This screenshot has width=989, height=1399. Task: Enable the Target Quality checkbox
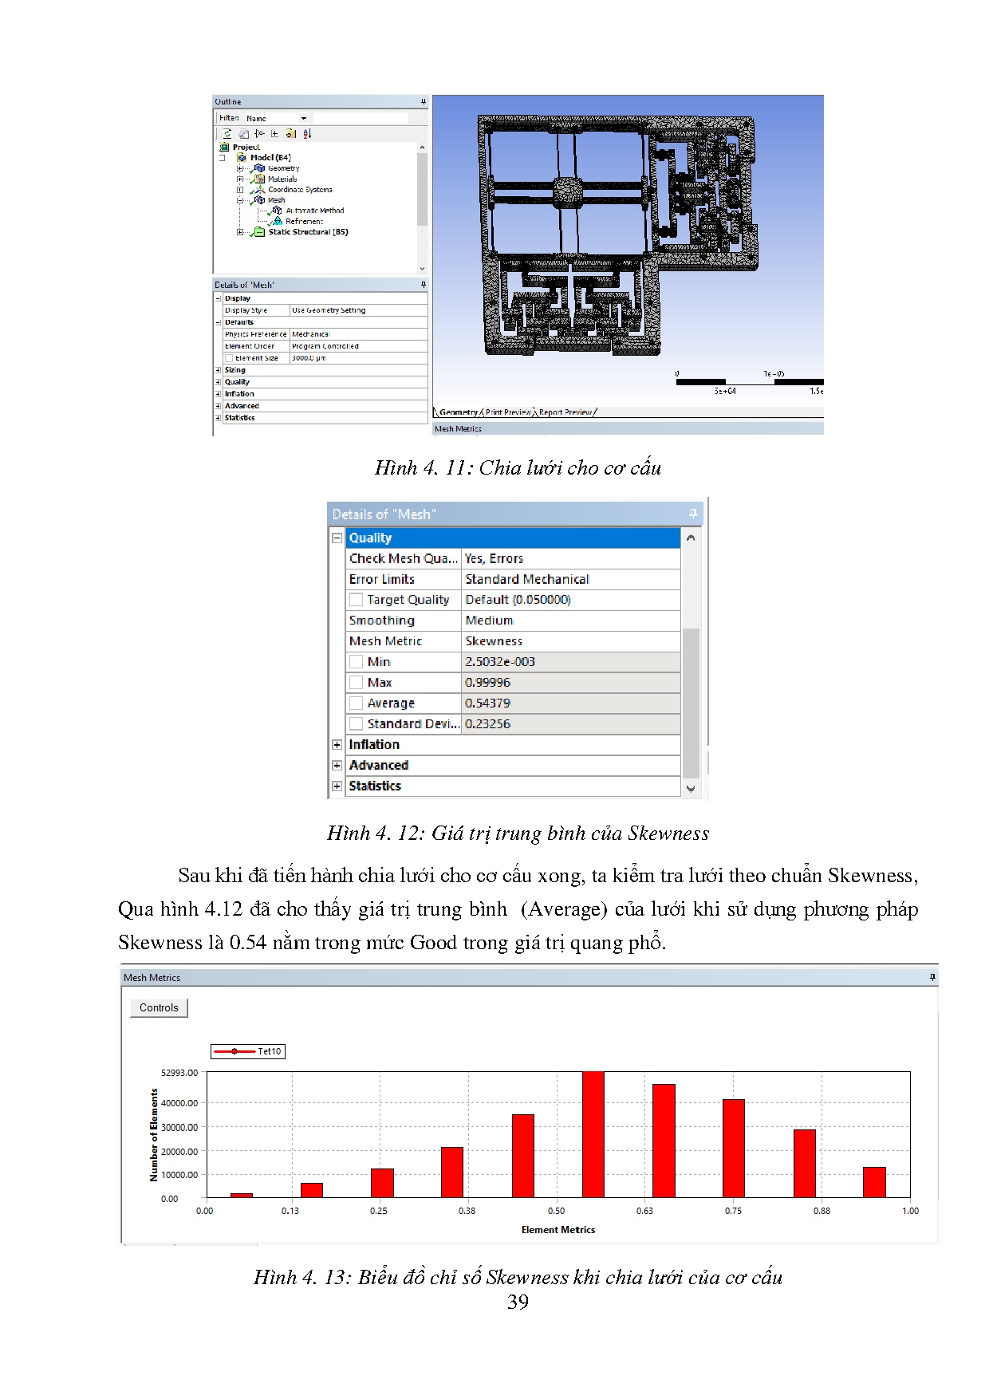pos(356,600)
